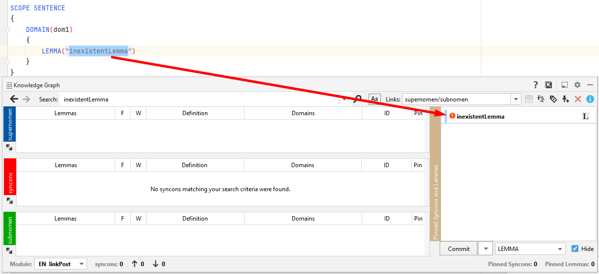
Task: Click the blue info icon
Action: [590, 99]
